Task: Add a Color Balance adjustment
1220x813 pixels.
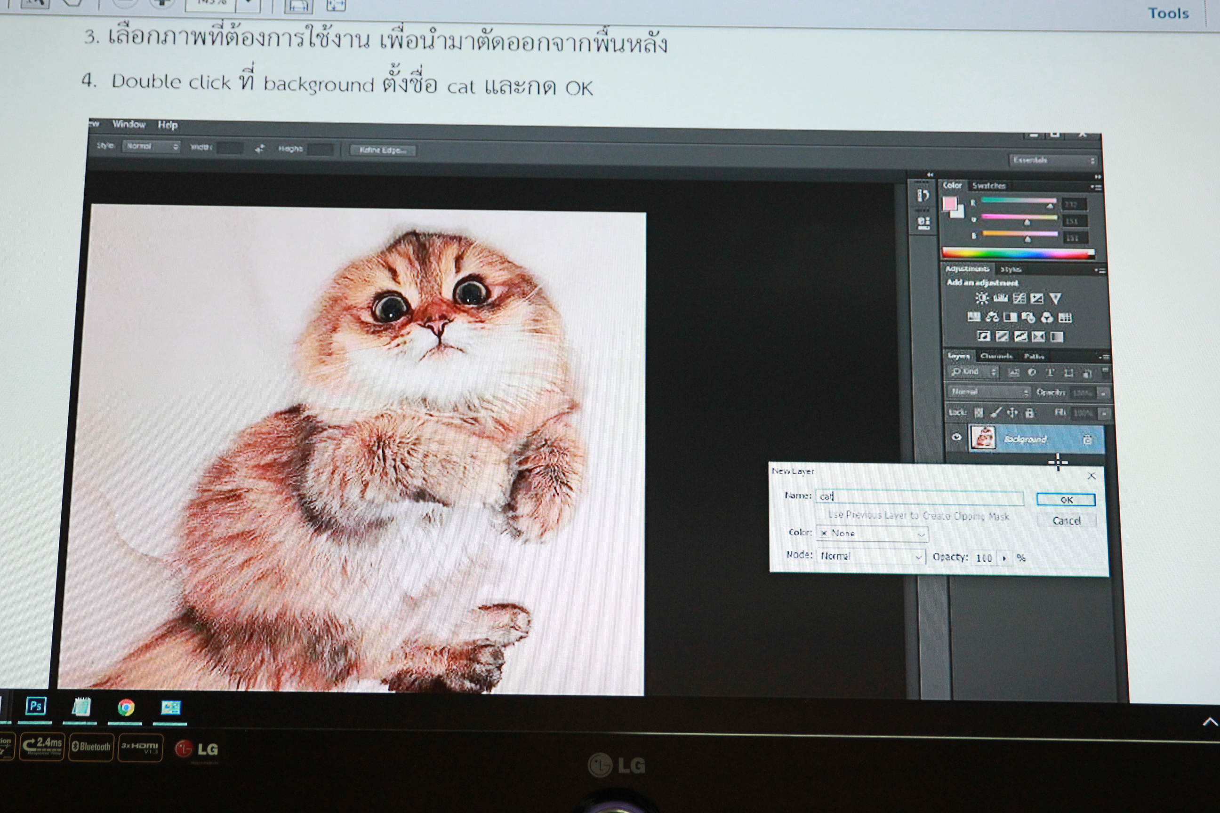Action: click(x=992, y=317)
